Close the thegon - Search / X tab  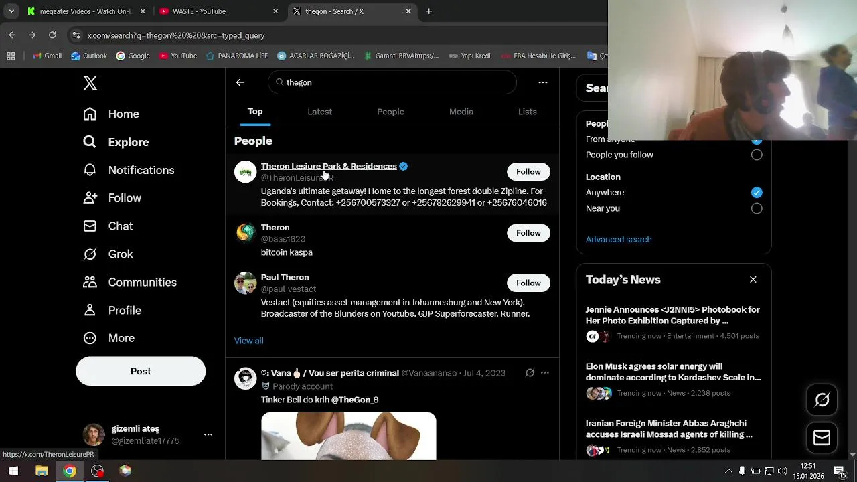click(408, 11)
